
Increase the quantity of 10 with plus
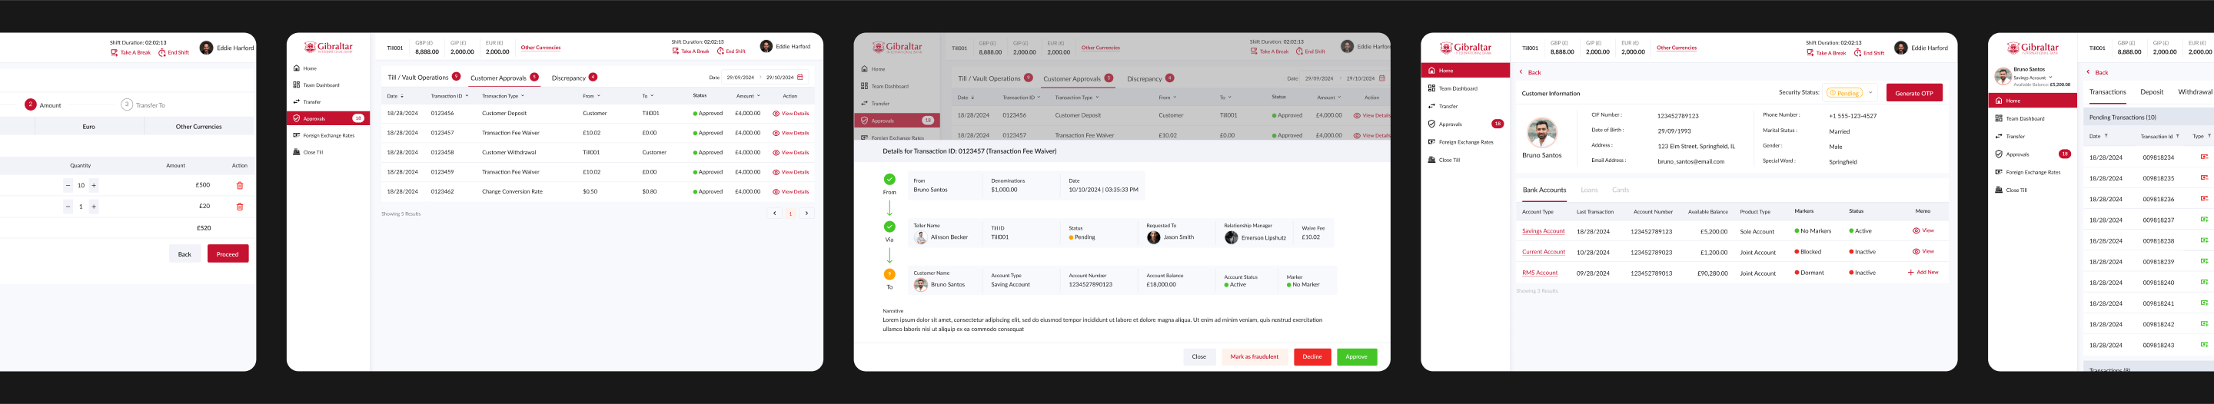point(94,186)
